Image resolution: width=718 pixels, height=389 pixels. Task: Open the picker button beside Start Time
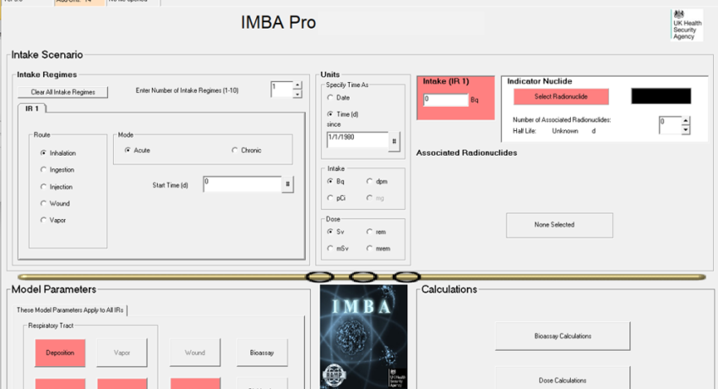pyautogui.click(x=287, y=184)
